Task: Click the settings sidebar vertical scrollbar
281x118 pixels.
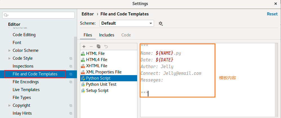Action: point(75,77)
